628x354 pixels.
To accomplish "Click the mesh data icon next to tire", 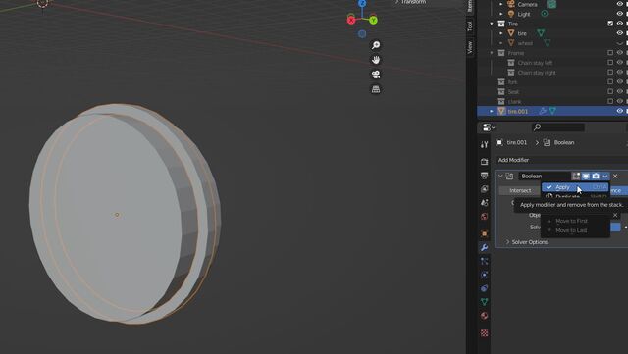I will click(x=541, y=33).
